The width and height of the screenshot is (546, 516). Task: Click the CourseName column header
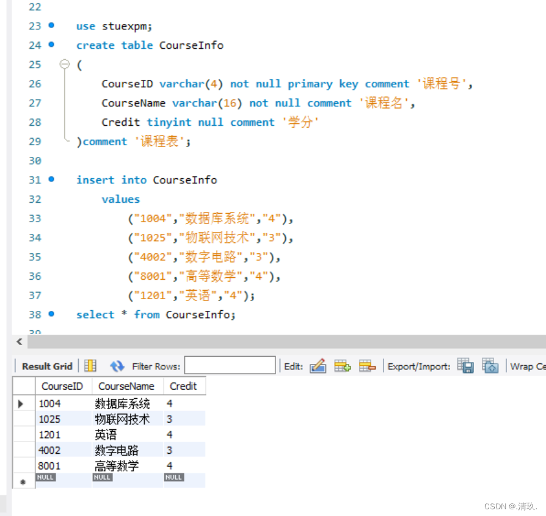point(127,386)
